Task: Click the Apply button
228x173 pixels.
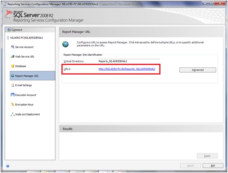Action: pyautogui.click(x=191, y=166)
